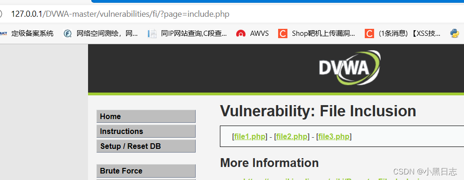Screen dimensions: 464x180
Task: Select Setup / Reset DB in sidebar
Action: [146, 146]
